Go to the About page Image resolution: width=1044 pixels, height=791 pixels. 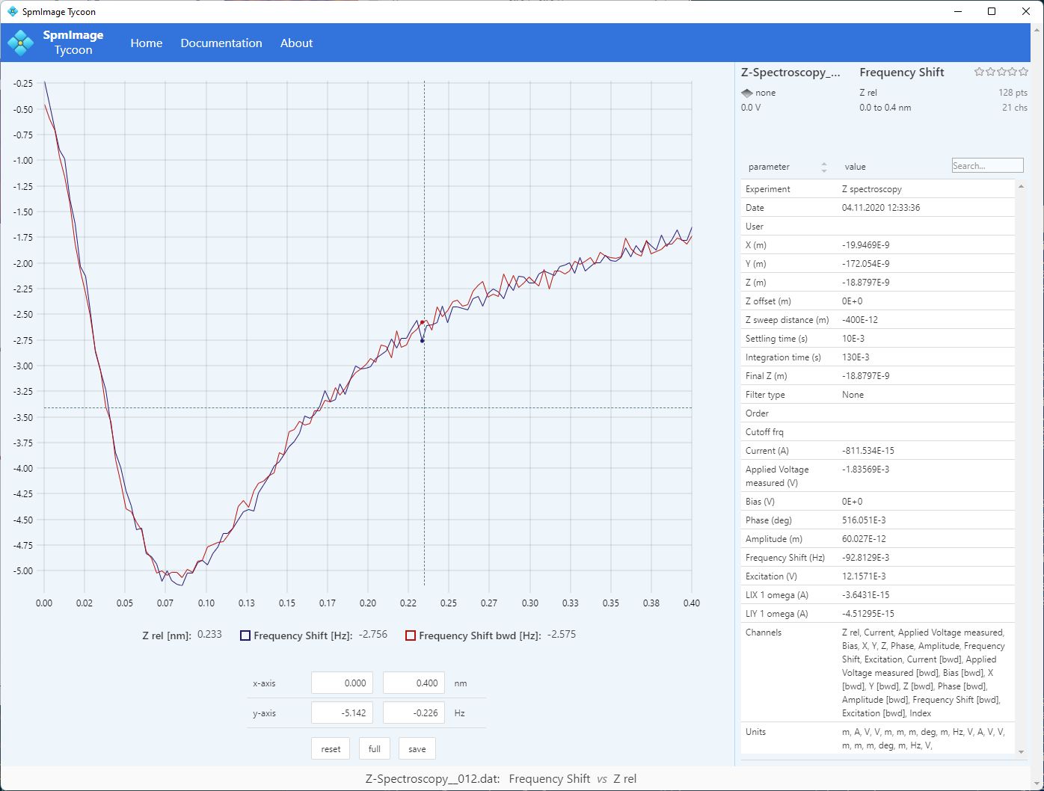tap(296, 43)
